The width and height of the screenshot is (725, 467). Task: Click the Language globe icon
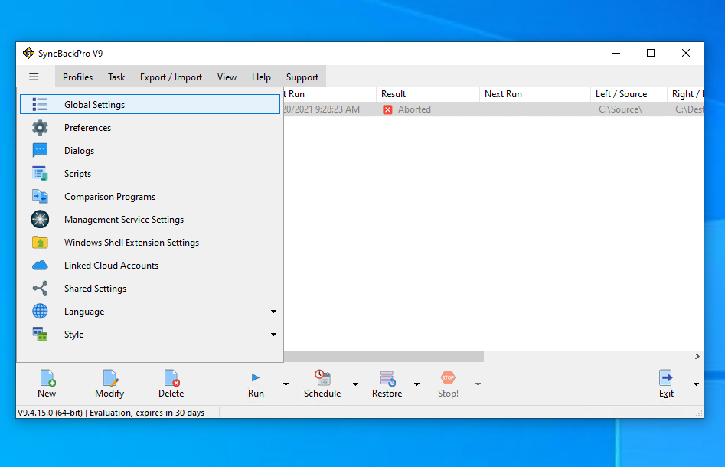[40, 311]
